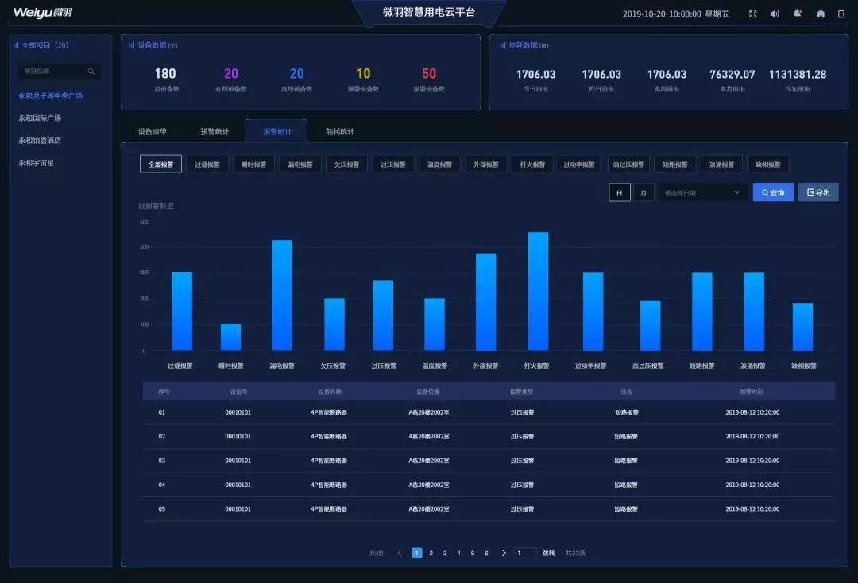The width and height of the screenshot is (858, 583).
Task: Open the 请选择日期 date dropdown
Action: pyautogui.click(x=702, y=192)
